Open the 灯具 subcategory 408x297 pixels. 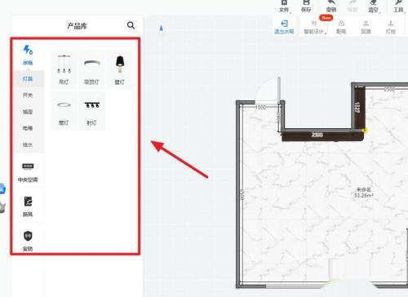click(28, 79)
